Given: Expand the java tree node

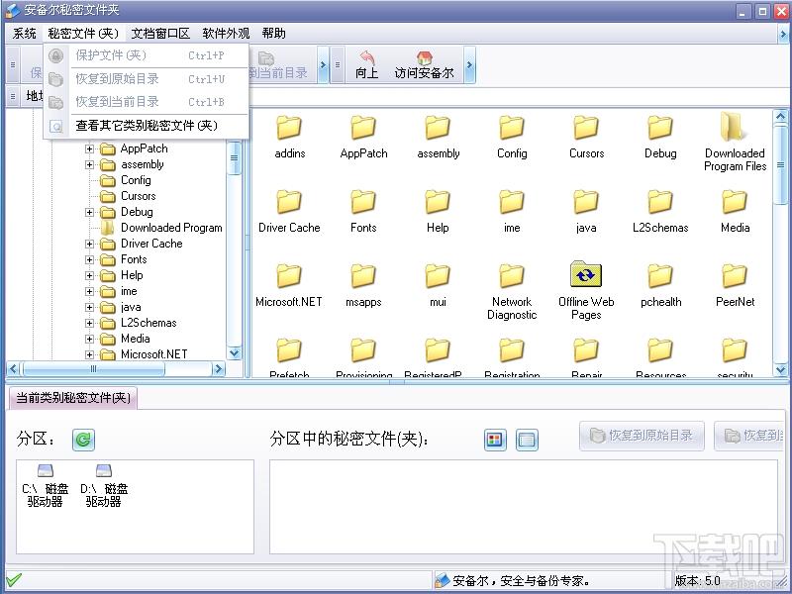Looking at the screenshot, I should [89, 308].
